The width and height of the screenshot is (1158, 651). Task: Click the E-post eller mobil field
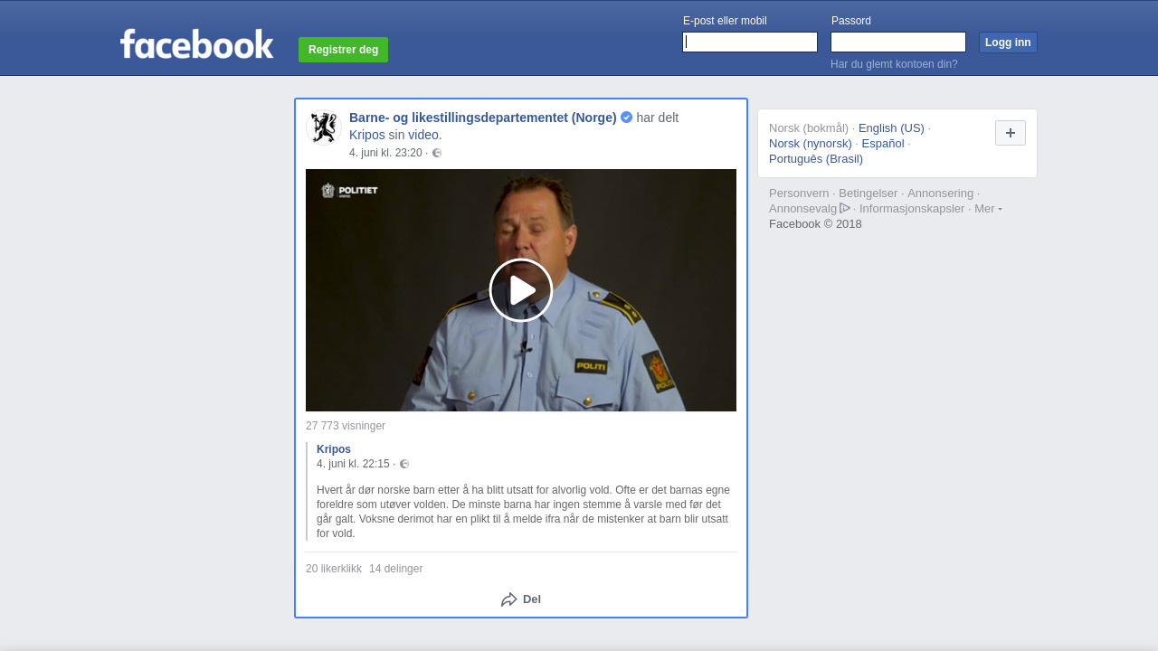click(750, 42)
